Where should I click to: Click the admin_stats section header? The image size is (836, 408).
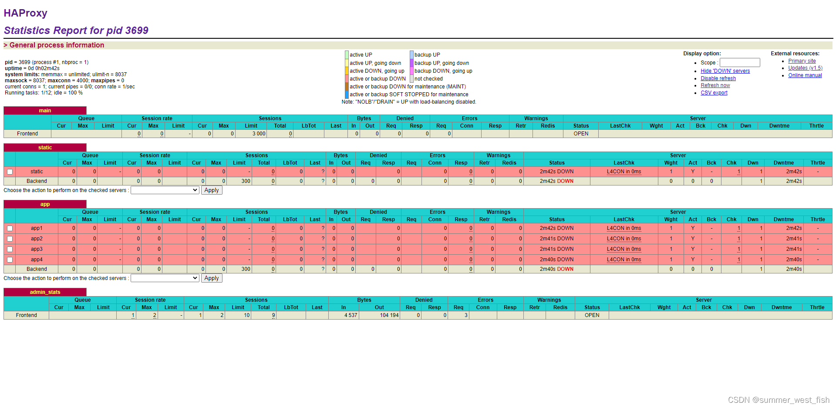click(45, 292)
